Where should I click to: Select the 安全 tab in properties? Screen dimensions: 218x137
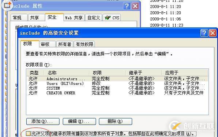pos(54,17)
